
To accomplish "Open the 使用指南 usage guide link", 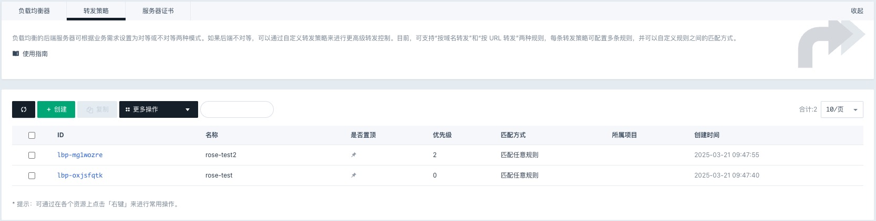I will coord(35,53).
